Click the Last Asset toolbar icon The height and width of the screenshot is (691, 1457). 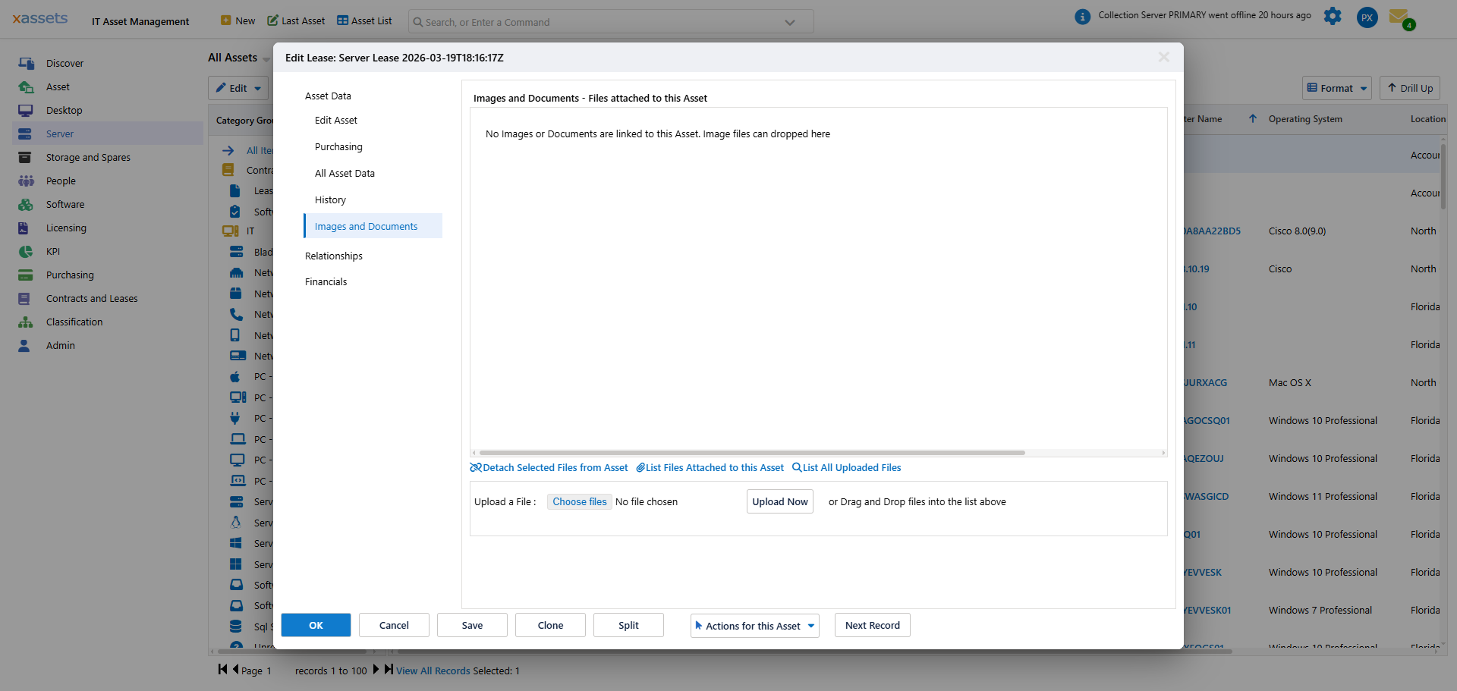[x=295, y=20]
